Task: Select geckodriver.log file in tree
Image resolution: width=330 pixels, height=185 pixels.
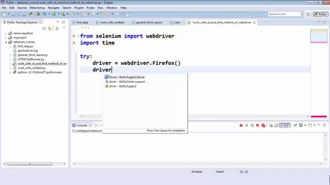Action: coord(27,50)
